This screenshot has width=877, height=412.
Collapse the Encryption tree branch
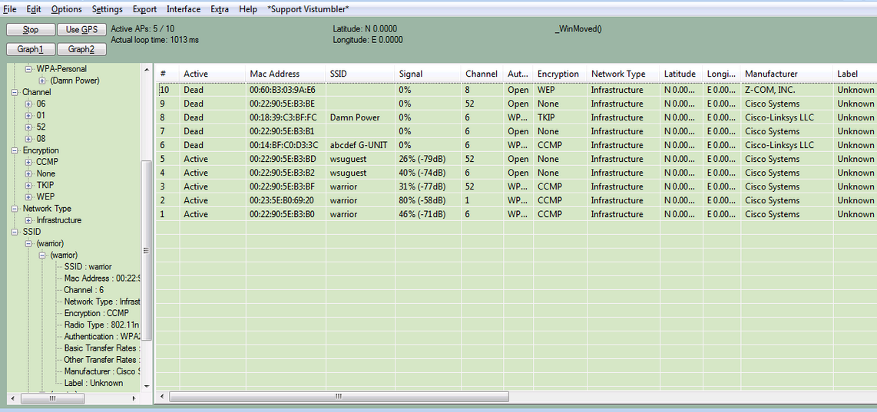coord(15,150)
